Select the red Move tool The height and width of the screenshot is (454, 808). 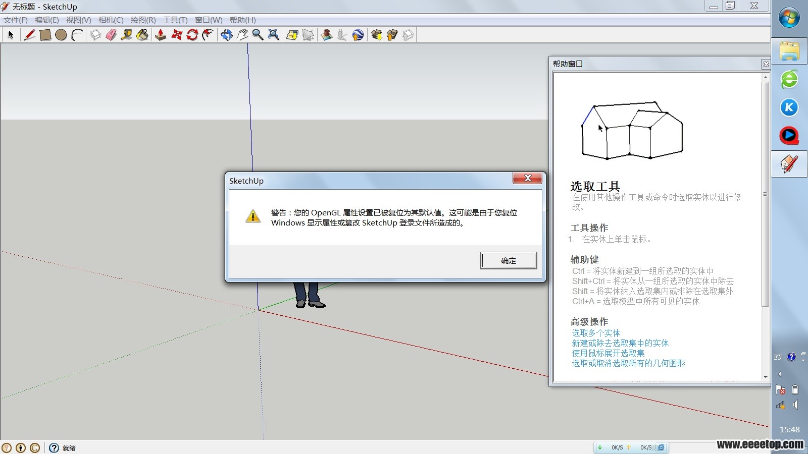[176, 35]
